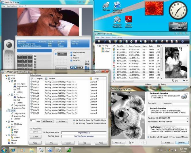Collapse the Email node in the tree
The width and height of the screenshot is (191, 153).
[x=7, y=127]
